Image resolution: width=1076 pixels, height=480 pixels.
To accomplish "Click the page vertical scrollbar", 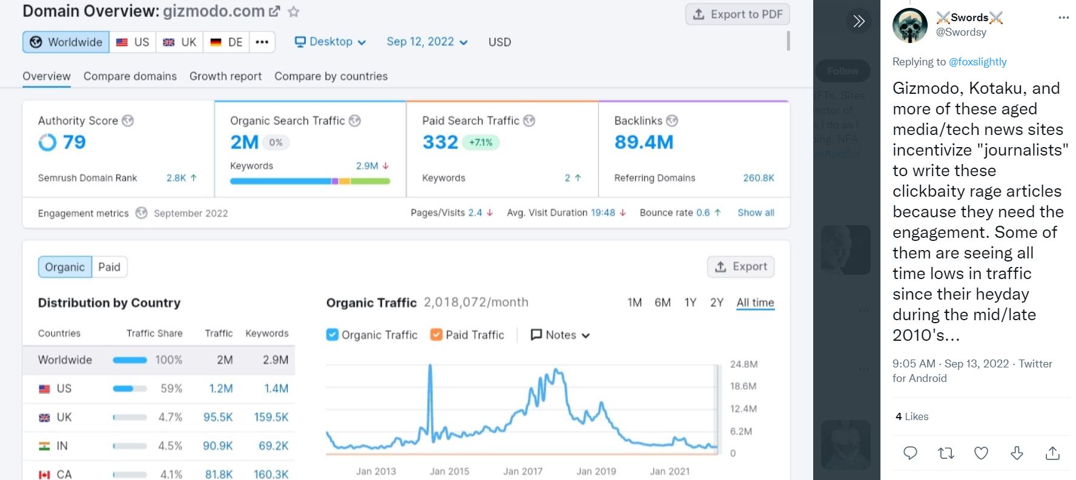I will (788, 41).
